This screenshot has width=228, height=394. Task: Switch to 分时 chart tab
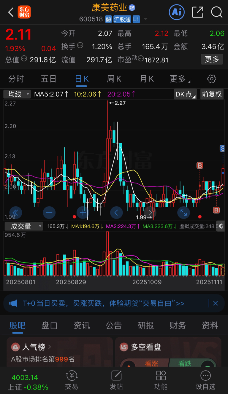tap(16, 79)
